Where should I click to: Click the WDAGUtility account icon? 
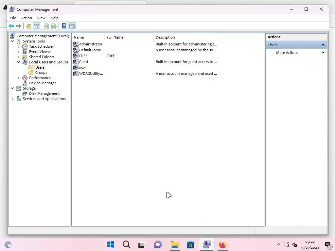pos(76,74)
